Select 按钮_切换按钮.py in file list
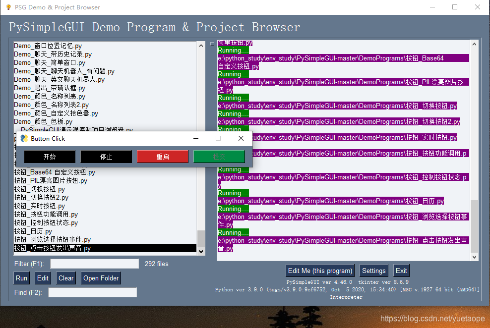Image resolution: width=490 pixels, height=328 pixels. pos(105,189)
